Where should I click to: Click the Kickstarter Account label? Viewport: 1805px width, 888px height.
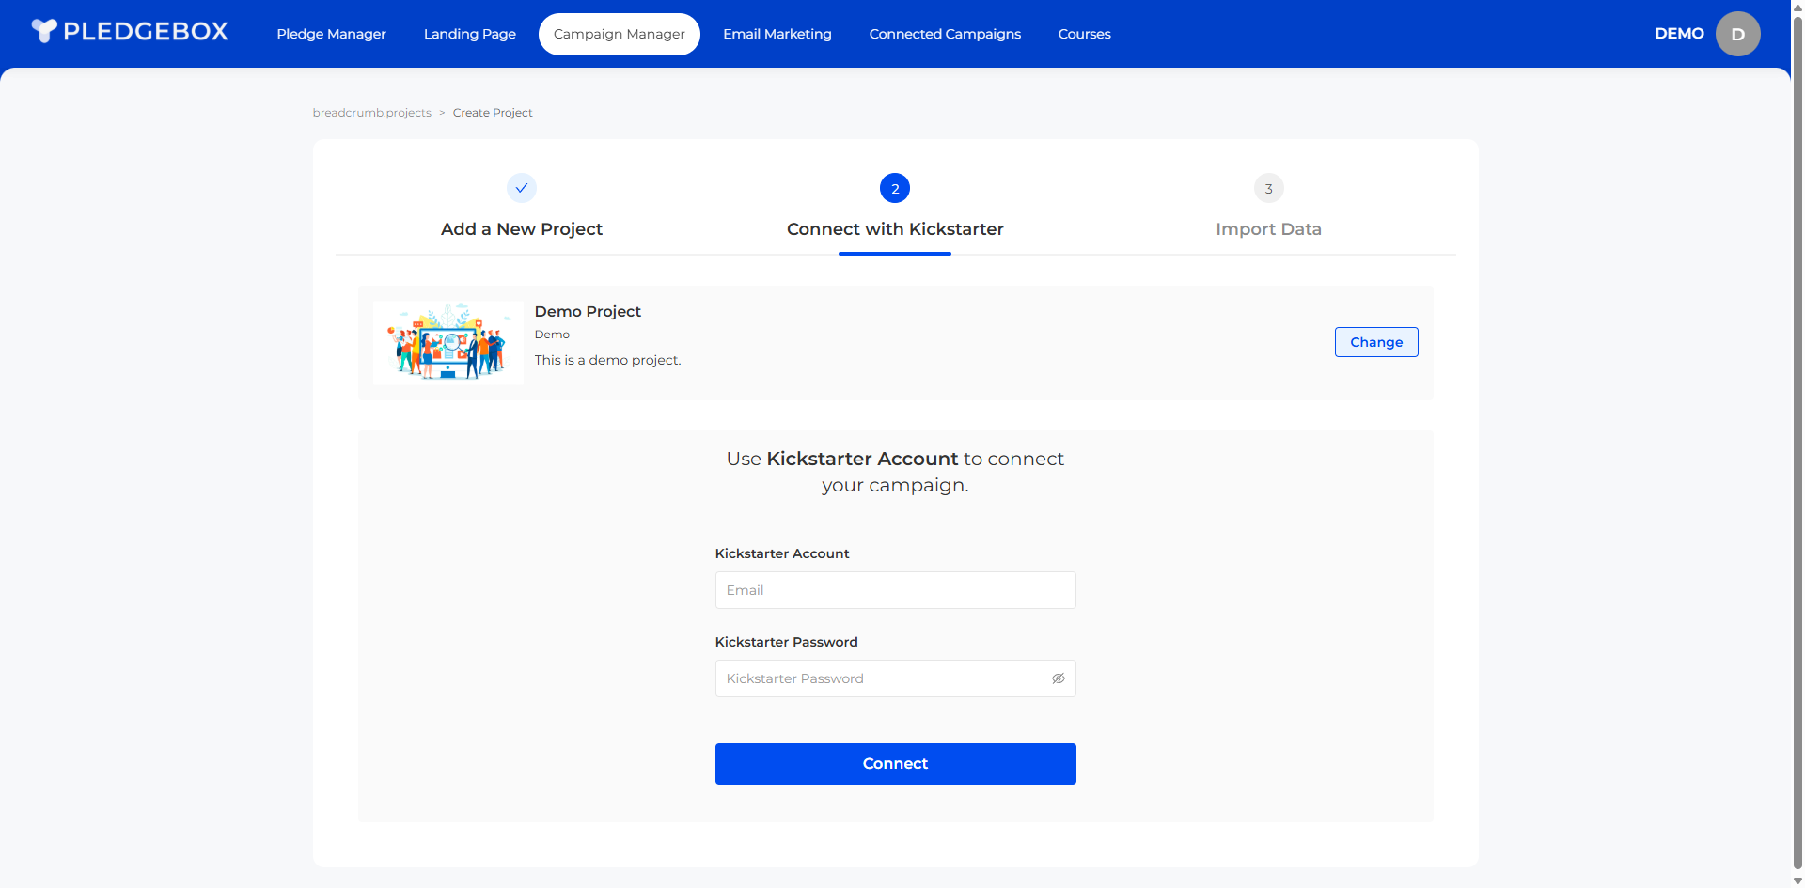tap(782, 553)
